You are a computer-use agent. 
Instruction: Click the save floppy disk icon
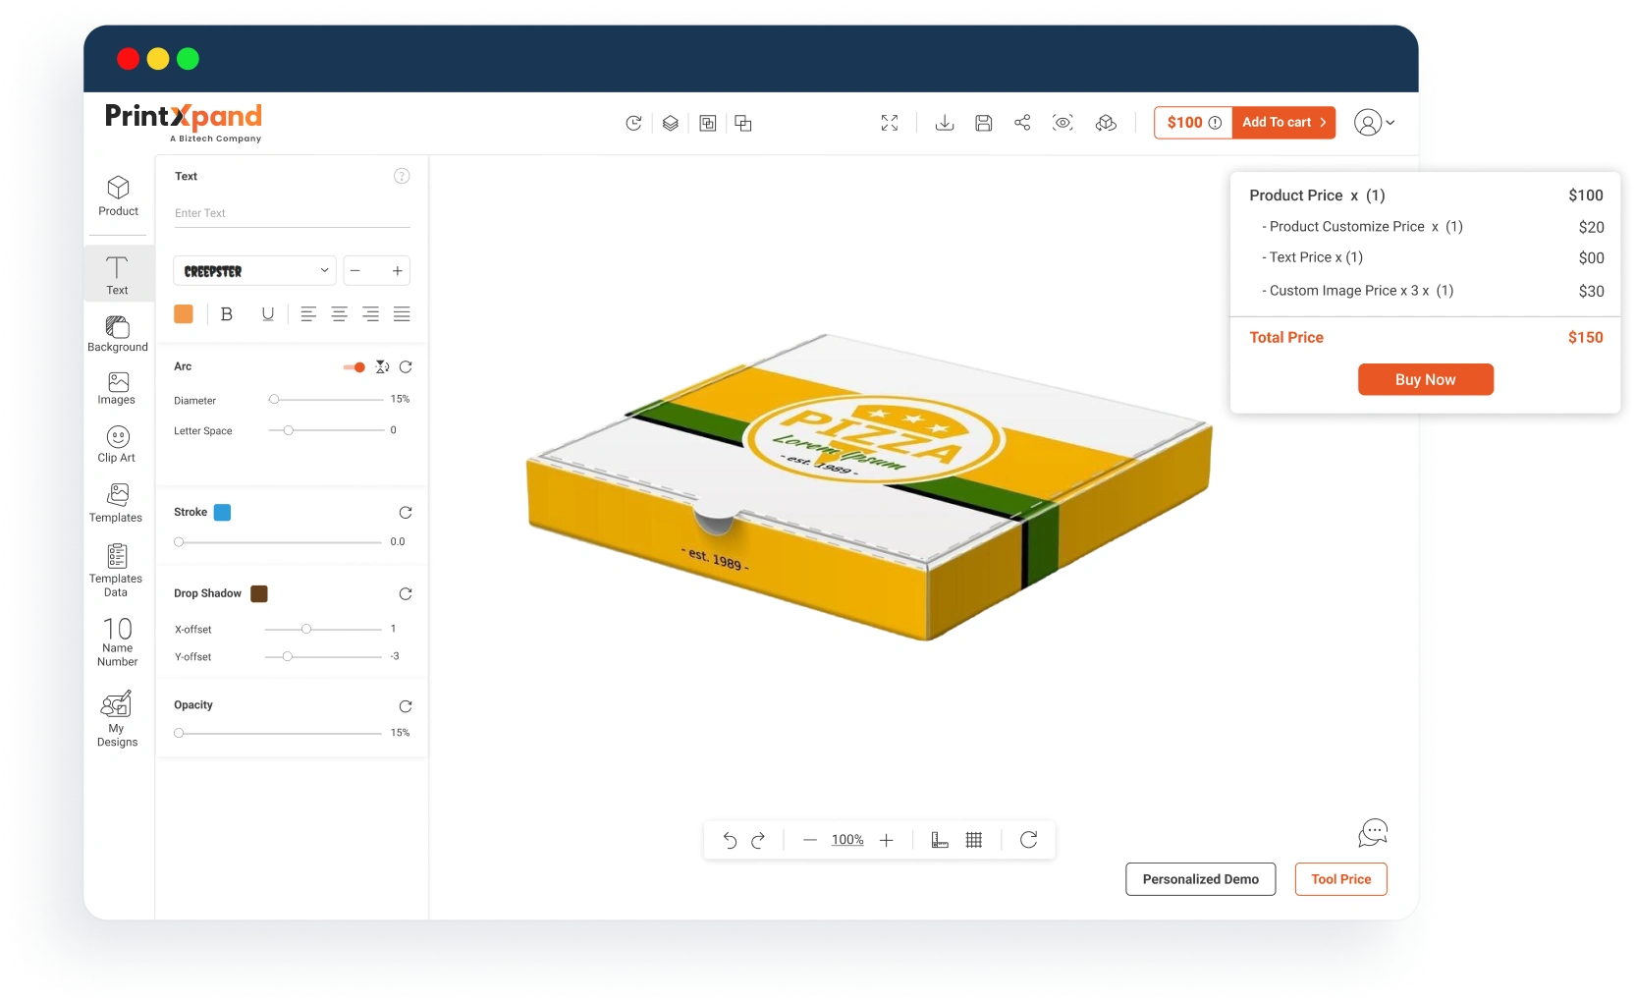click(983, 123)
